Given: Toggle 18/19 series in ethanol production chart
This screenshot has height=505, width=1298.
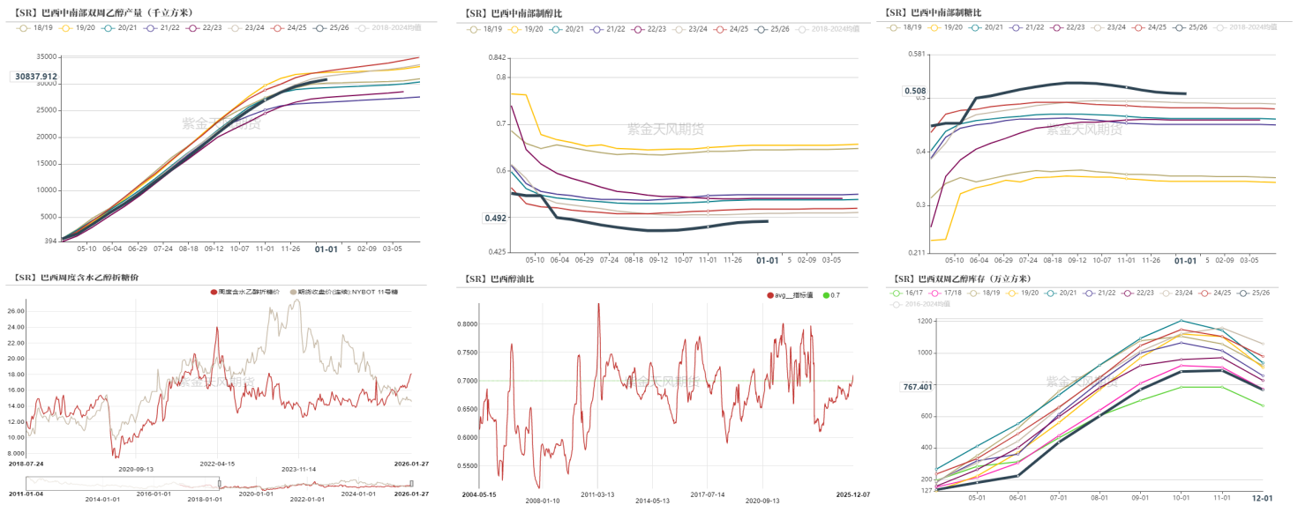Looking at the screenshot, I should pos(25,27).
